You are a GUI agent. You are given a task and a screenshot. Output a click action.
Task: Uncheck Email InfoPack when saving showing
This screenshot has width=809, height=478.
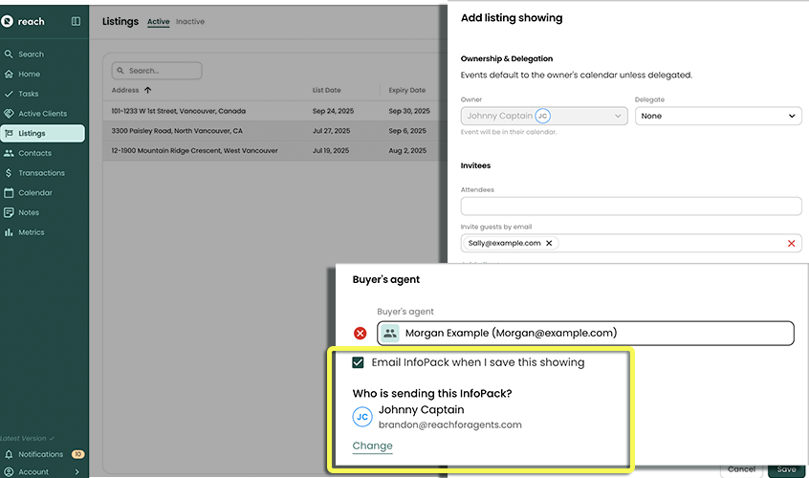pos(359,362)
